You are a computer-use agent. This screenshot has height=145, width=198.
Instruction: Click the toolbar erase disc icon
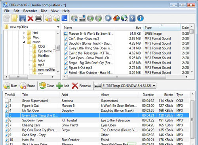click(48, 18)
